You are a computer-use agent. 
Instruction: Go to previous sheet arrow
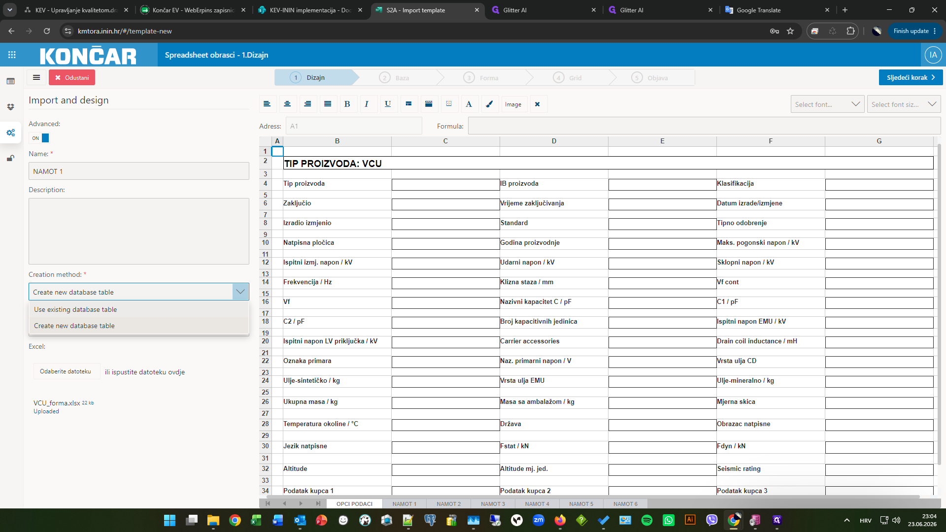pyautogui.click(x=285, y=503)
